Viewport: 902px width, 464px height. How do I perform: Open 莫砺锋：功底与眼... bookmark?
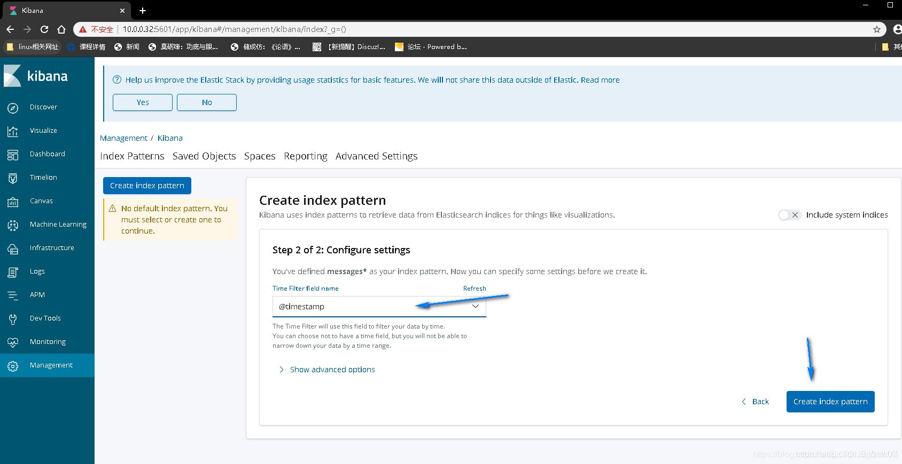(x=183, y=47)
